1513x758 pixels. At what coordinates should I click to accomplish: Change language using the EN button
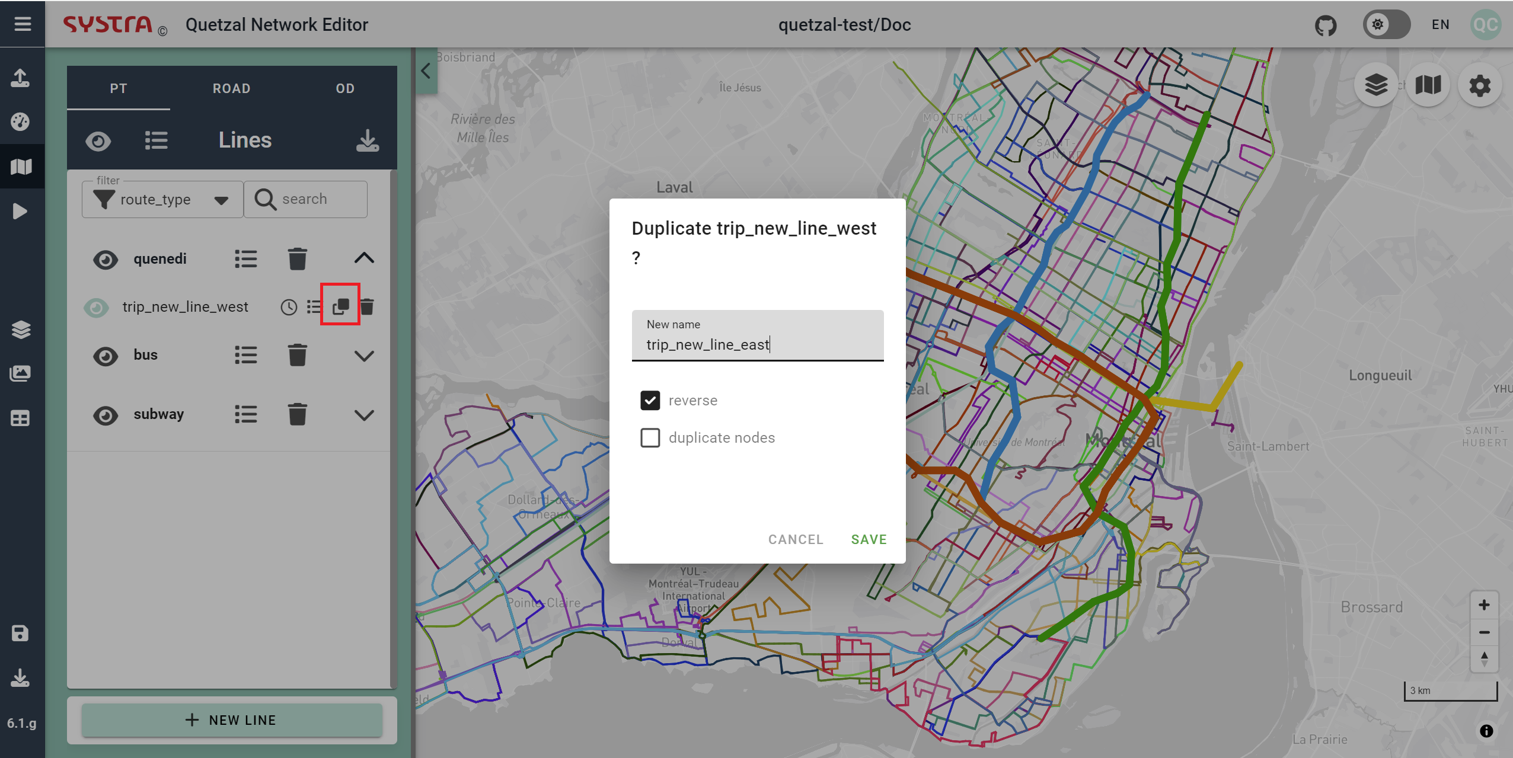[1441, 25]
